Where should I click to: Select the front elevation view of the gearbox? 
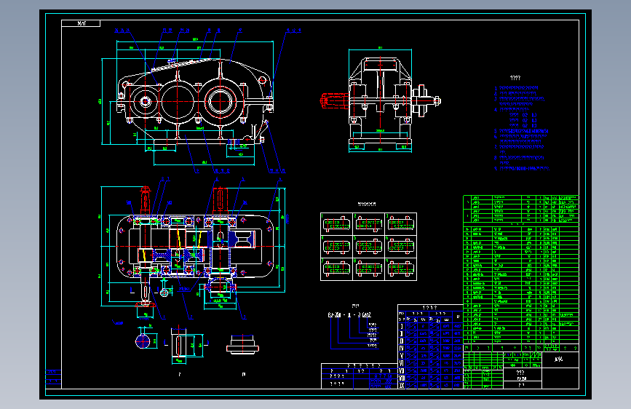pos(195,103)
